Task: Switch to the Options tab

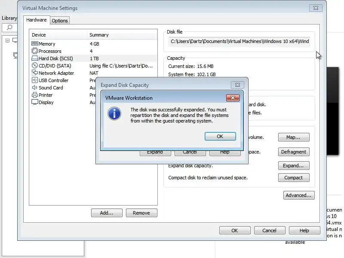Action: (60, 21)
